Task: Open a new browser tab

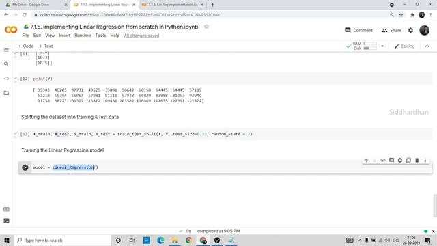Action: point(212,5)
